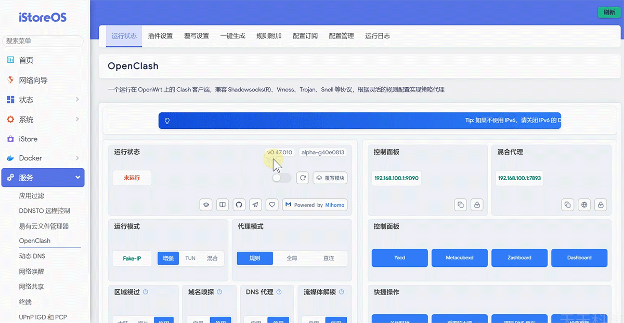
Task: Open the 运行日志 tab
Action: [378, 36]
